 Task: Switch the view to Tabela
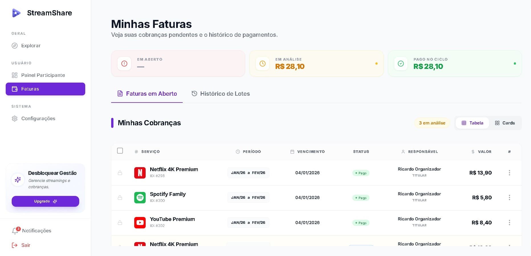472,123
